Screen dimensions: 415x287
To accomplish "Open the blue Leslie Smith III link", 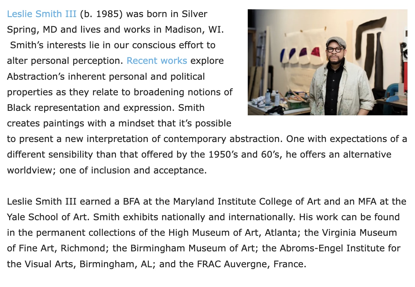I will coord(41,14).
